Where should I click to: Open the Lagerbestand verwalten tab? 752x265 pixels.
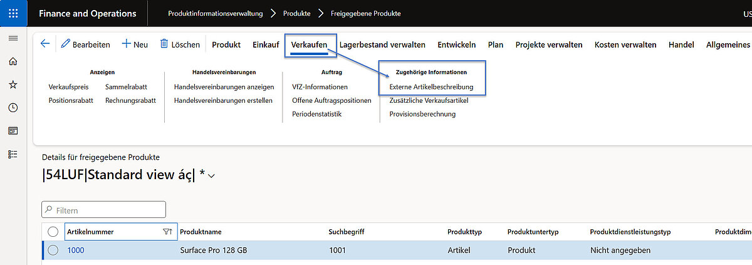pos(382,44)
